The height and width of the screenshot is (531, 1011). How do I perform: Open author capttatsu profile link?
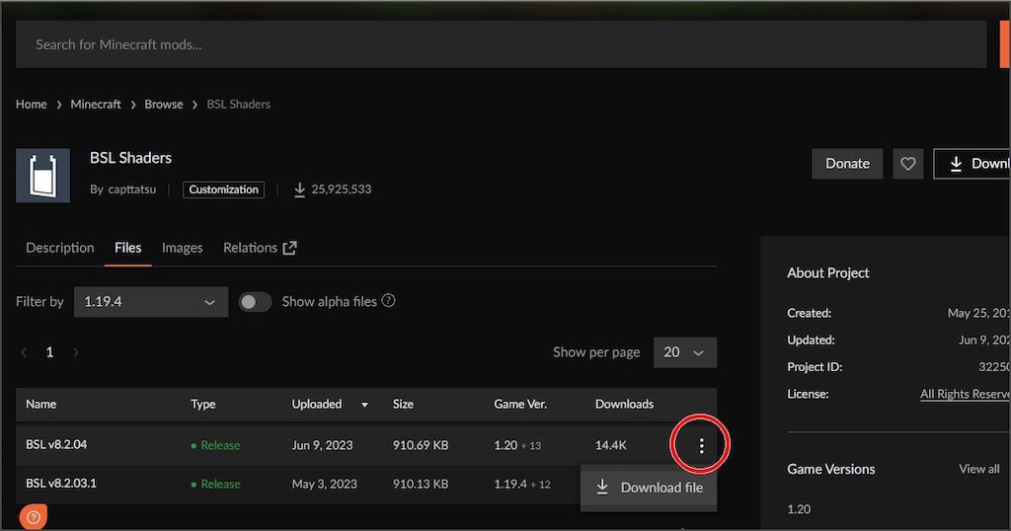click(132, 190)
